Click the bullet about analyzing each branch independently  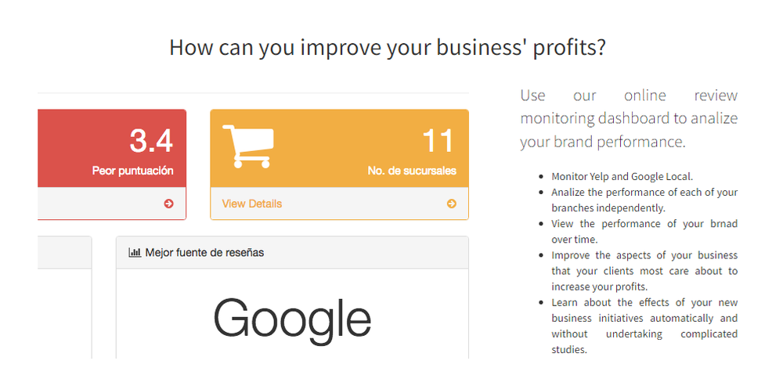point(644,200)
